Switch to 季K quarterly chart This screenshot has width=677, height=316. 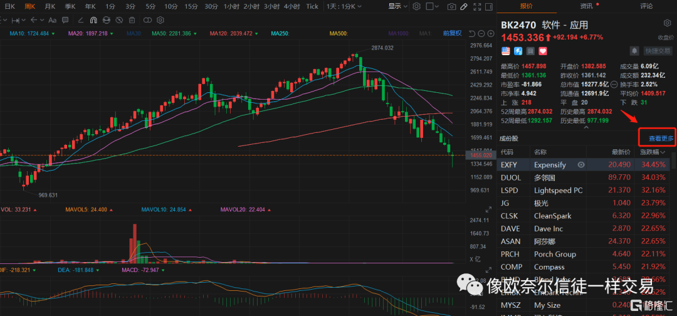[70, 6]
